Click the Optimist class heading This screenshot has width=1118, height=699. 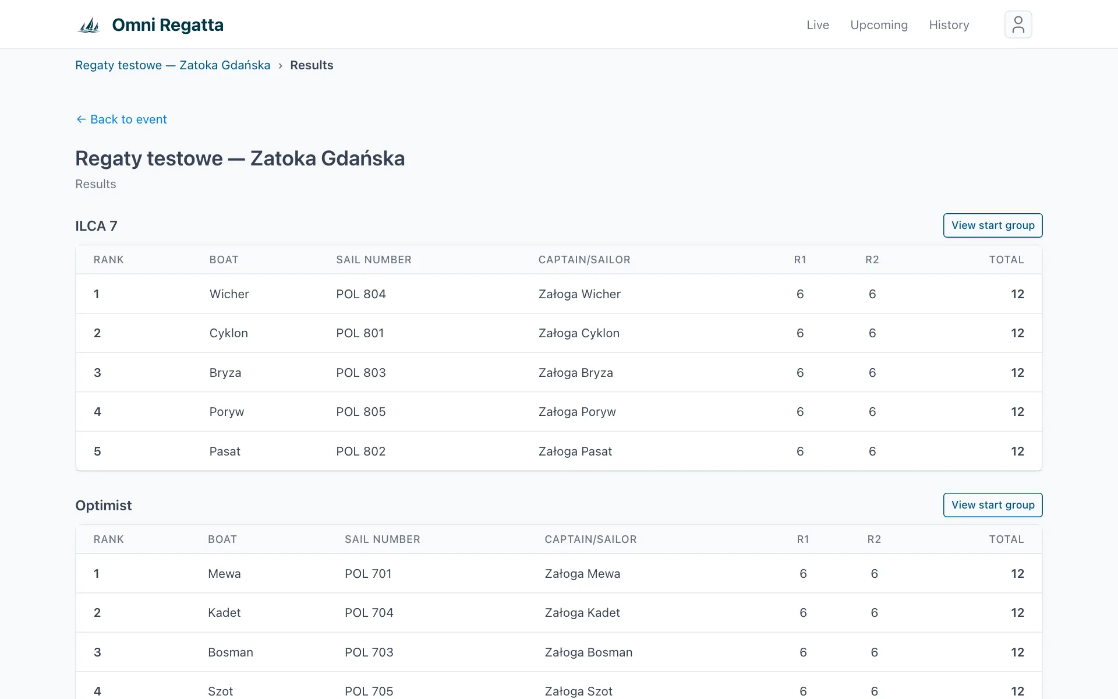point(104,506)
